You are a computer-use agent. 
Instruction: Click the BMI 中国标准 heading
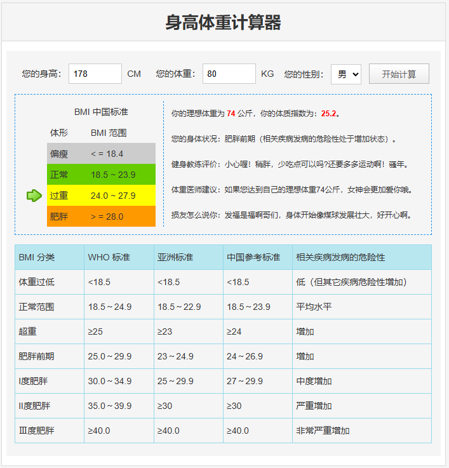(x=101, y=112)
